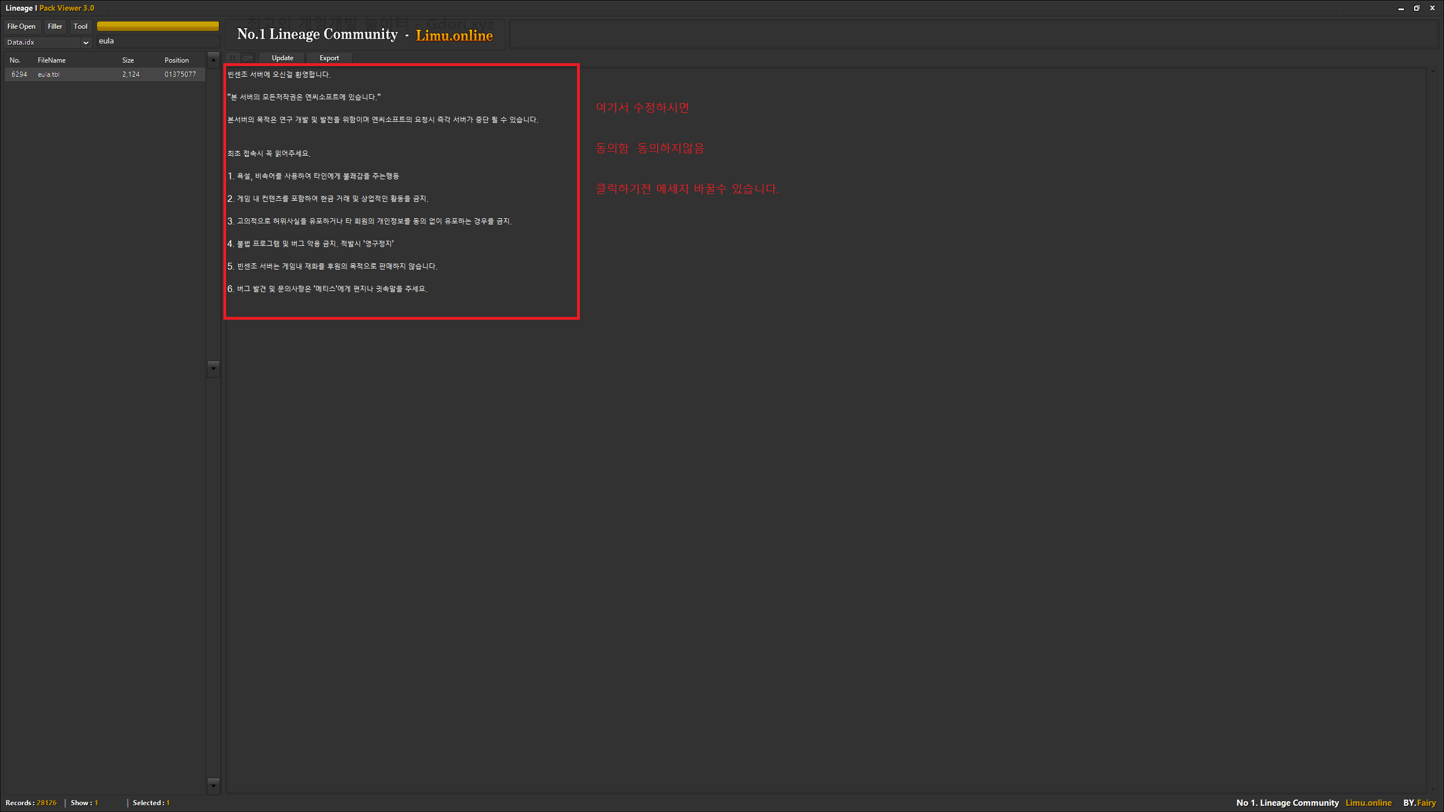Click rule line 4 about 불법 프로그램

click(311, 244)
